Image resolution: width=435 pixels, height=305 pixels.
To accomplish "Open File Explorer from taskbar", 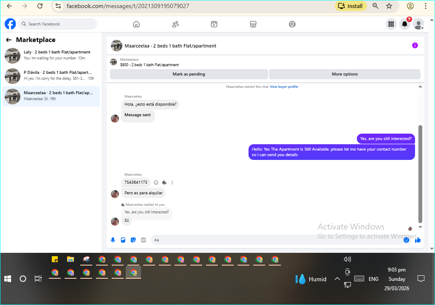I will pyautogui.click(x=71, y=260).
